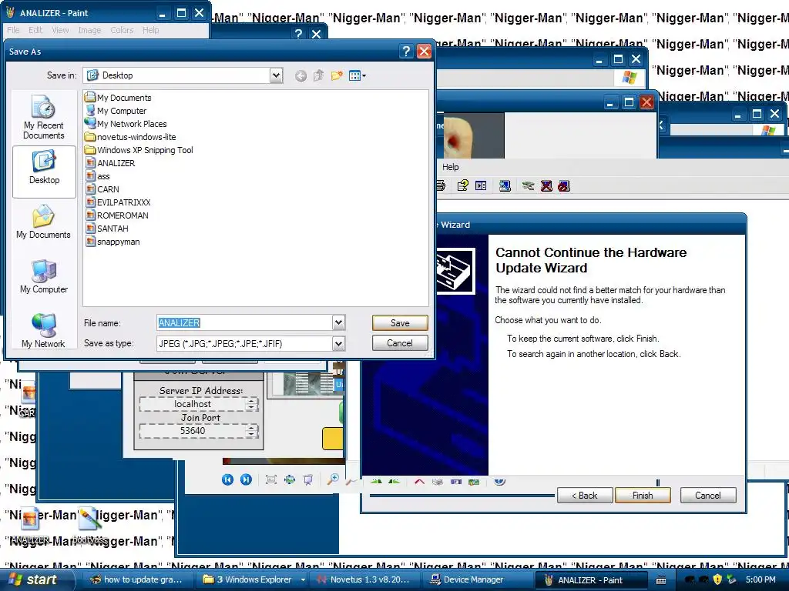Switch to Novetus 1.3 taskbar button
The width and height of the screenshot is (789, 591).
365,579
